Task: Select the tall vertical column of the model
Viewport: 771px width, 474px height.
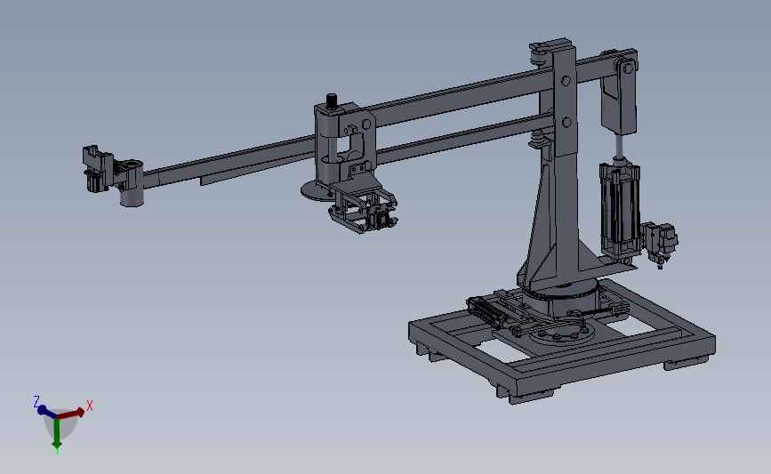Action: [564, 162]
